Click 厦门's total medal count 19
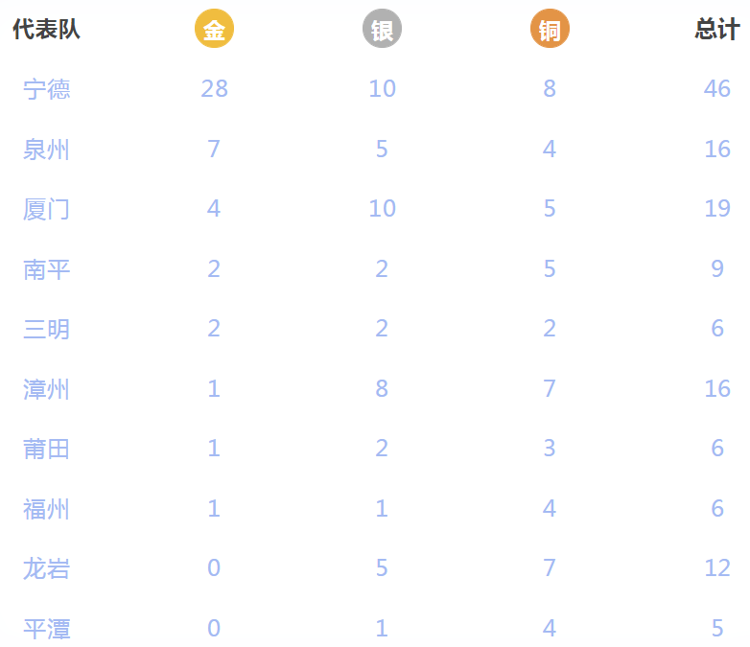The width and height of the screenshot is (750, 647). click(x=717, y=209)
